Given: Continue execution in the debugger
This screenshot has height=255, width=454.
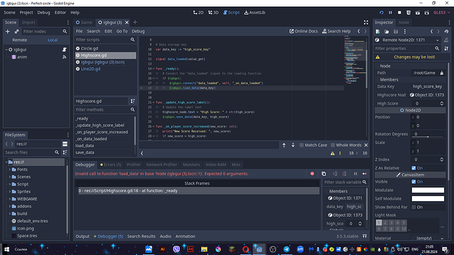Looking at the screenshot, I should (x=365, y=174).
